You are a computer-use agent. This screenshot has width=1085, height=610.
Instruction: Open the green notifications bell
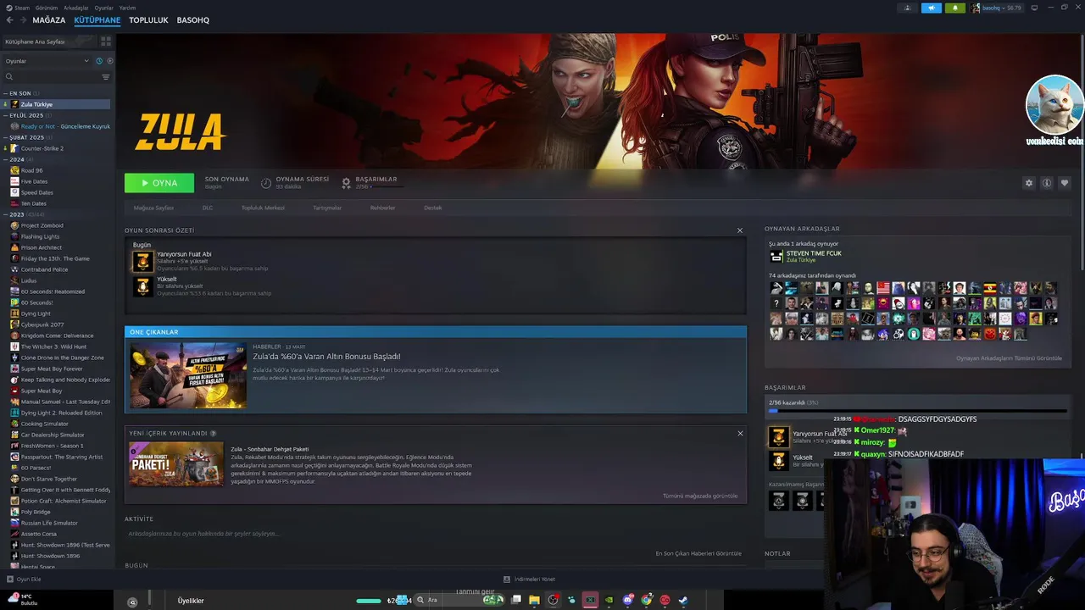pyautogui.click(x=954, y=8)
